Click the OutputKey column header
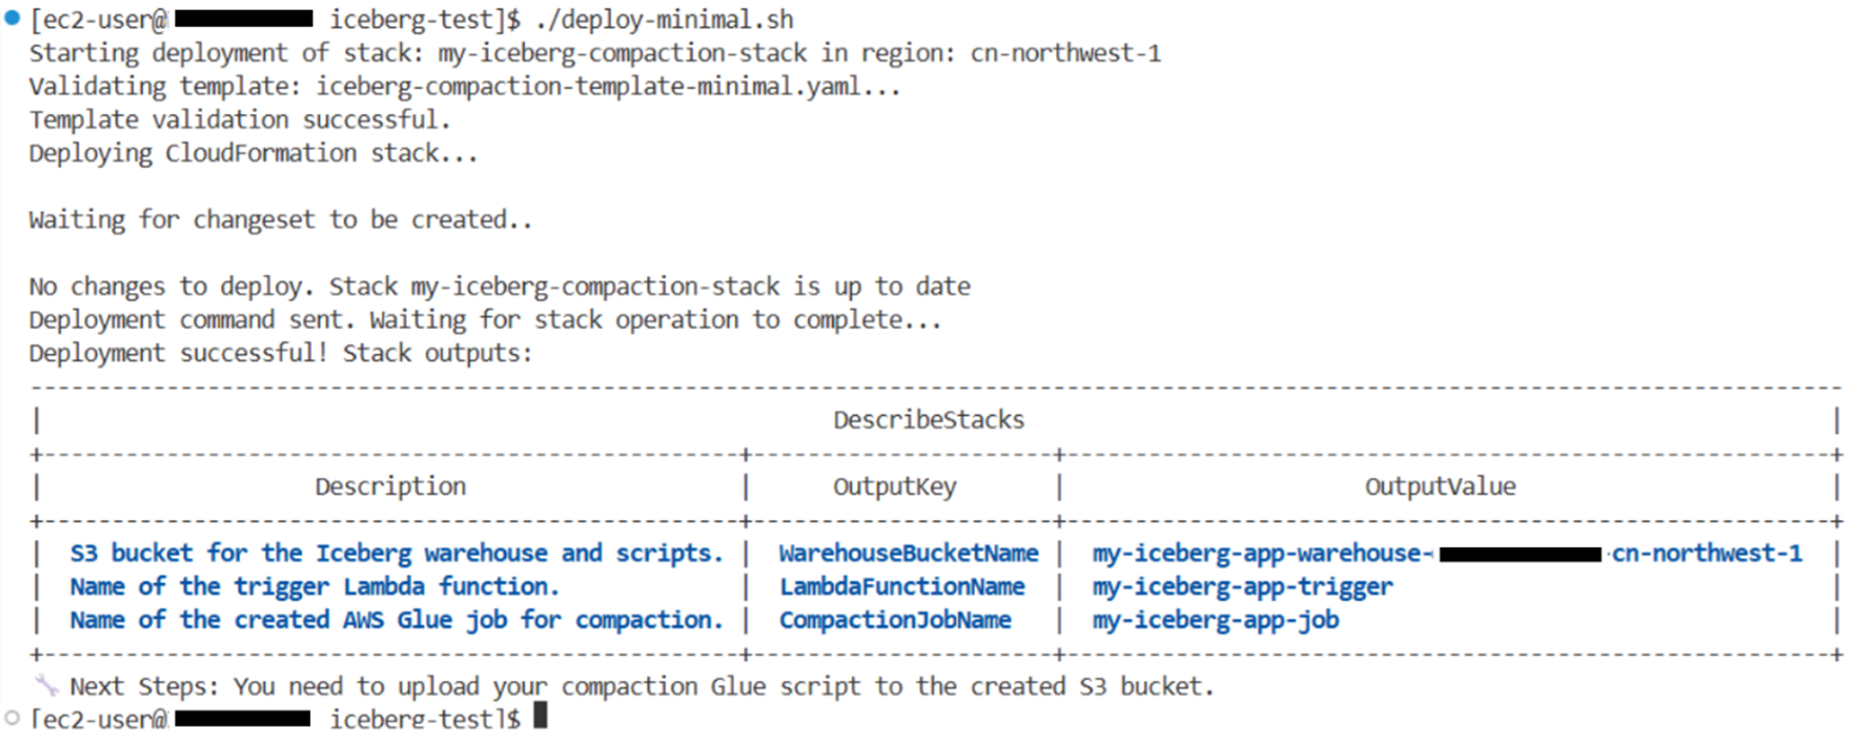The image size is (1862, 742). pyautogui.click(x=895, y=486)
